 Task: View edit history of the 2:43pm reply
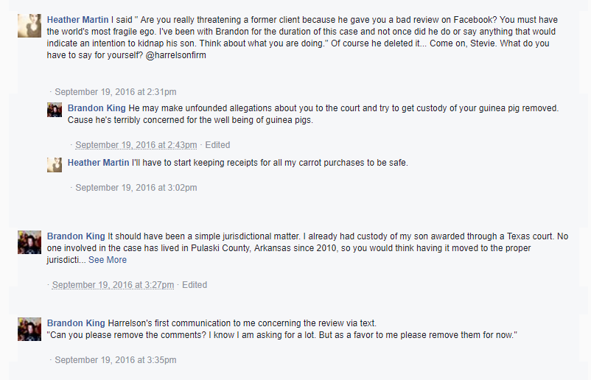tap(217, 145)
